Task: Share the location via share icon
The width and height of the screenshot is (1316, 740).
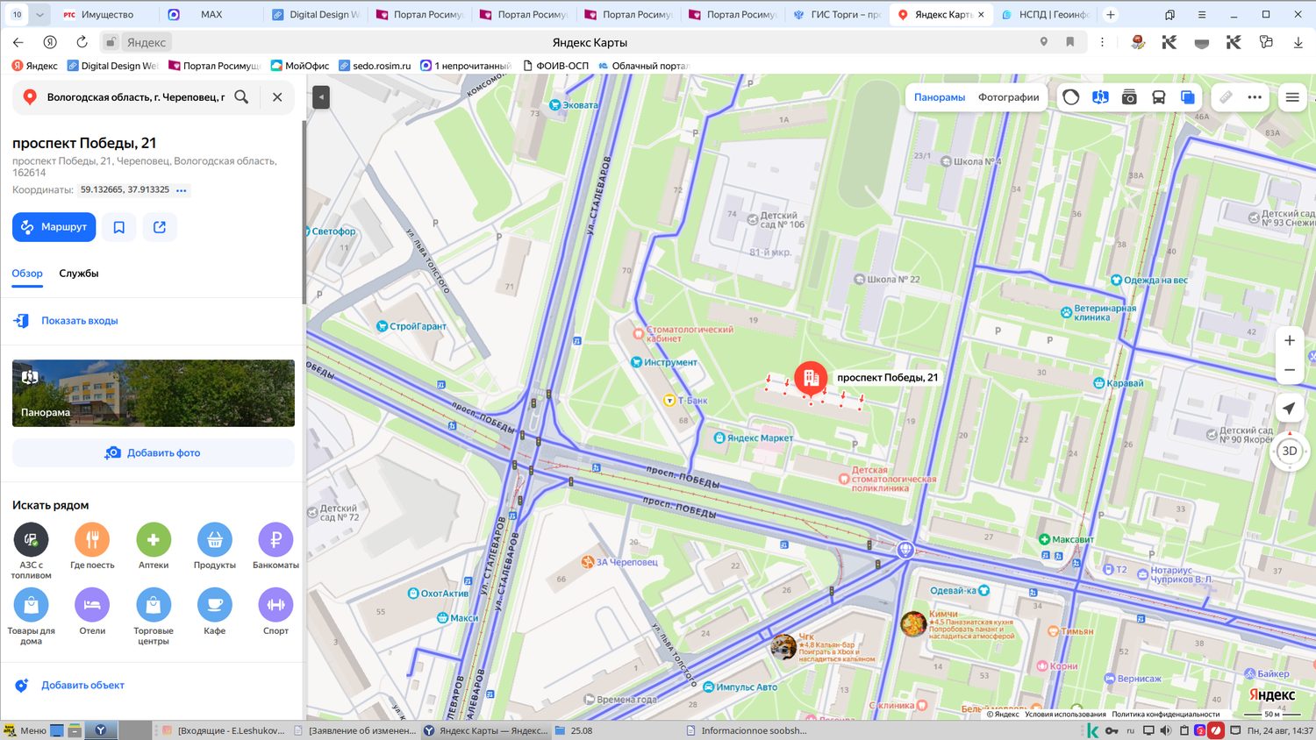Action: [x=160, y=227]
